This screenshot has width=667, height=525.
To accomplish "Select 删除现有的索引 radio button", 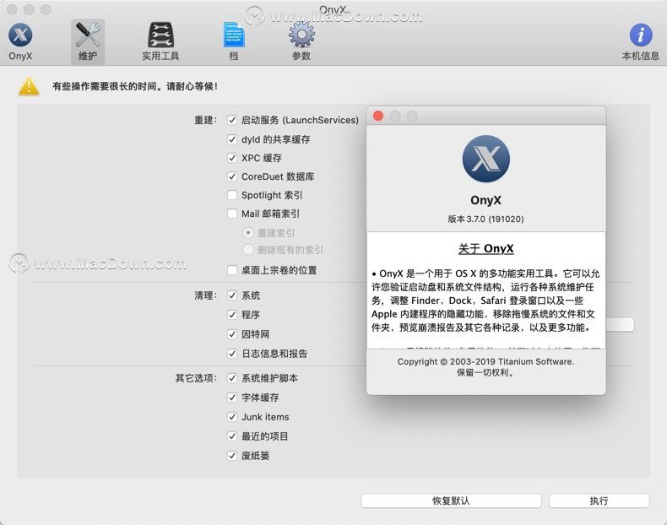I will pos(248,250).
